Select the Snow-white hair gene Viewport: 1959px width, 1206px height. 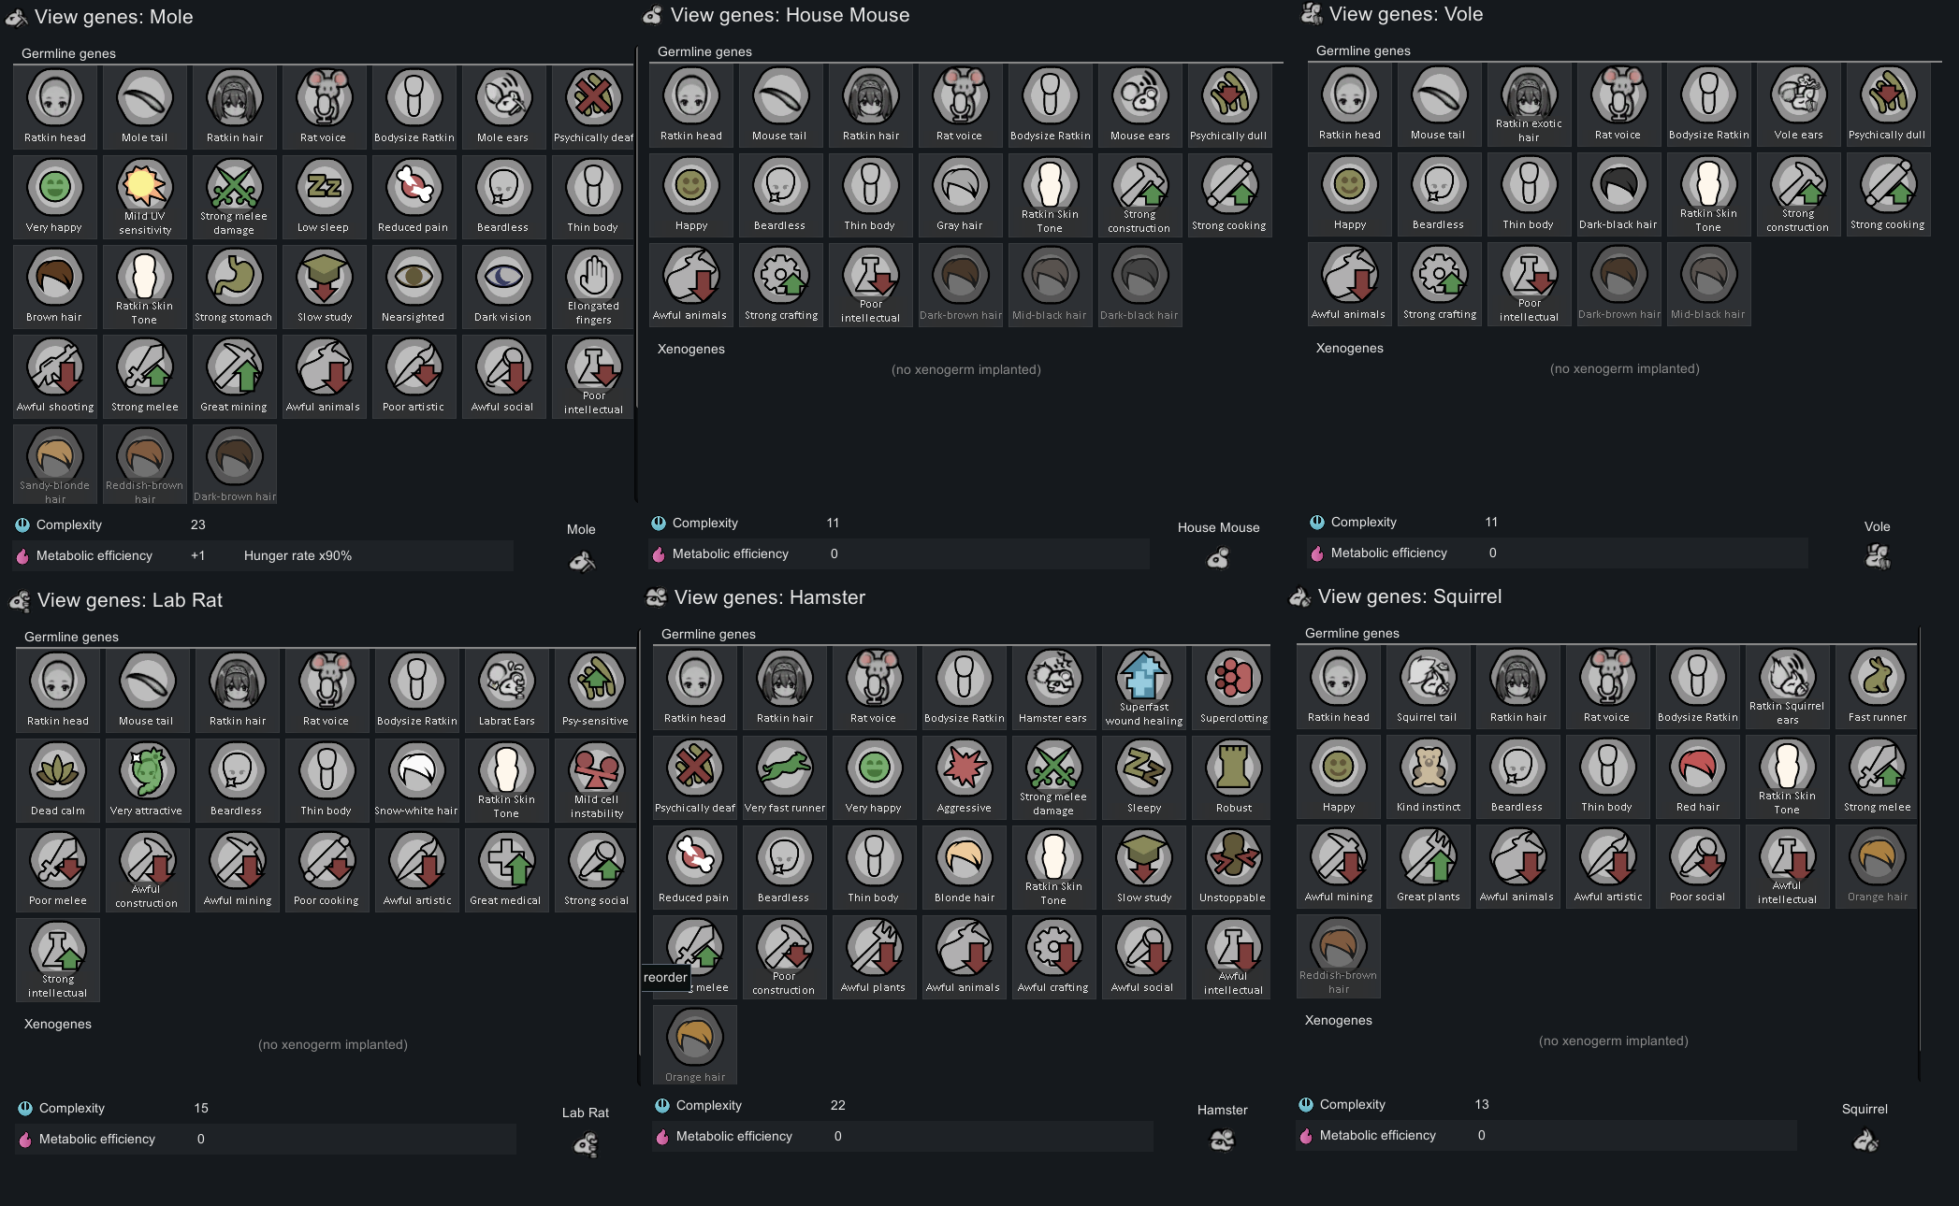coord(416,771)
